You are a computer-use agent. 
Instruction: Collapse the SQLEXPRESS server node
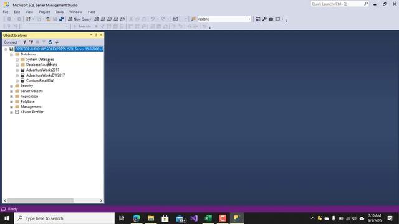(6, 49)
